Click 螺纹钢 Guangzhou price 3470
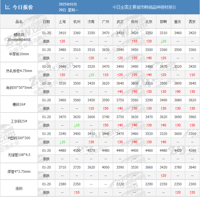Screen dimensions: 200x197 (106, 33)
